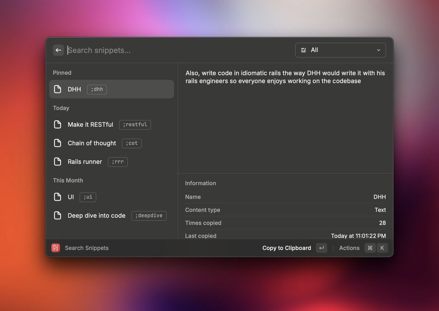Select the pinned DHH snippet
Image resolution: width=439 pixels, height=311 pixels.
coord(112,89)
